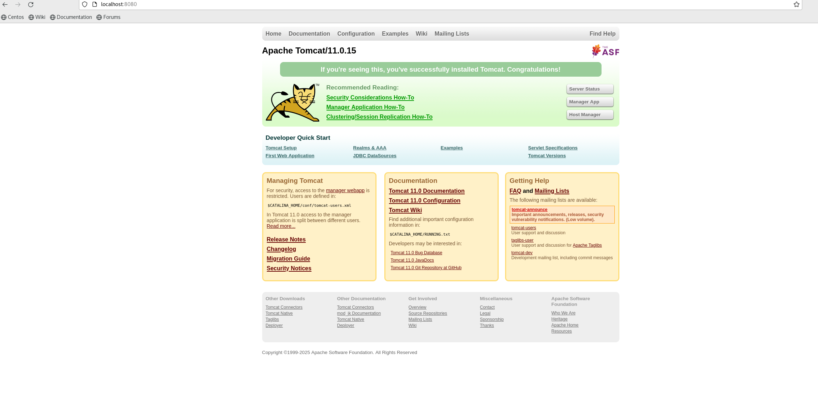This screenshot has width=818, height=405.
Task: Click the Manager App button
Action: click(x=589, y=102)
